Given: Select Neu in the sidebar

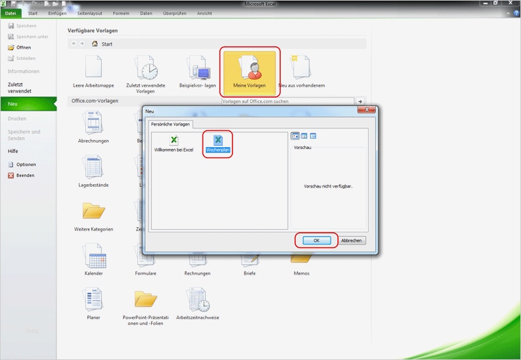Looking at the screenshot, I should 29,104.
